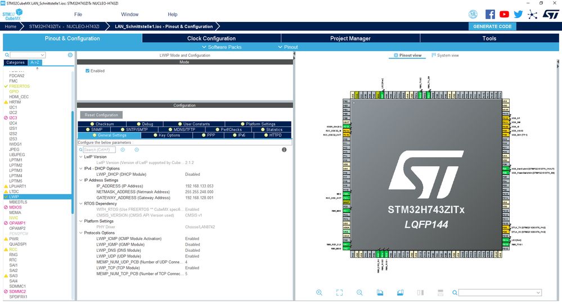Select FREERTOS in the peripheral list

pyautogui.click(x=19, y=87)
